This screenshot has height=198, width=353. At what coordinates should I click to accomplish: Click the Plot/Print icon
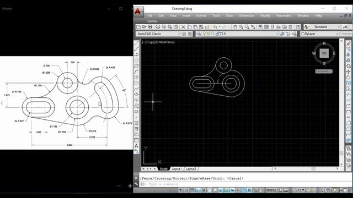[x=158, y=27]
